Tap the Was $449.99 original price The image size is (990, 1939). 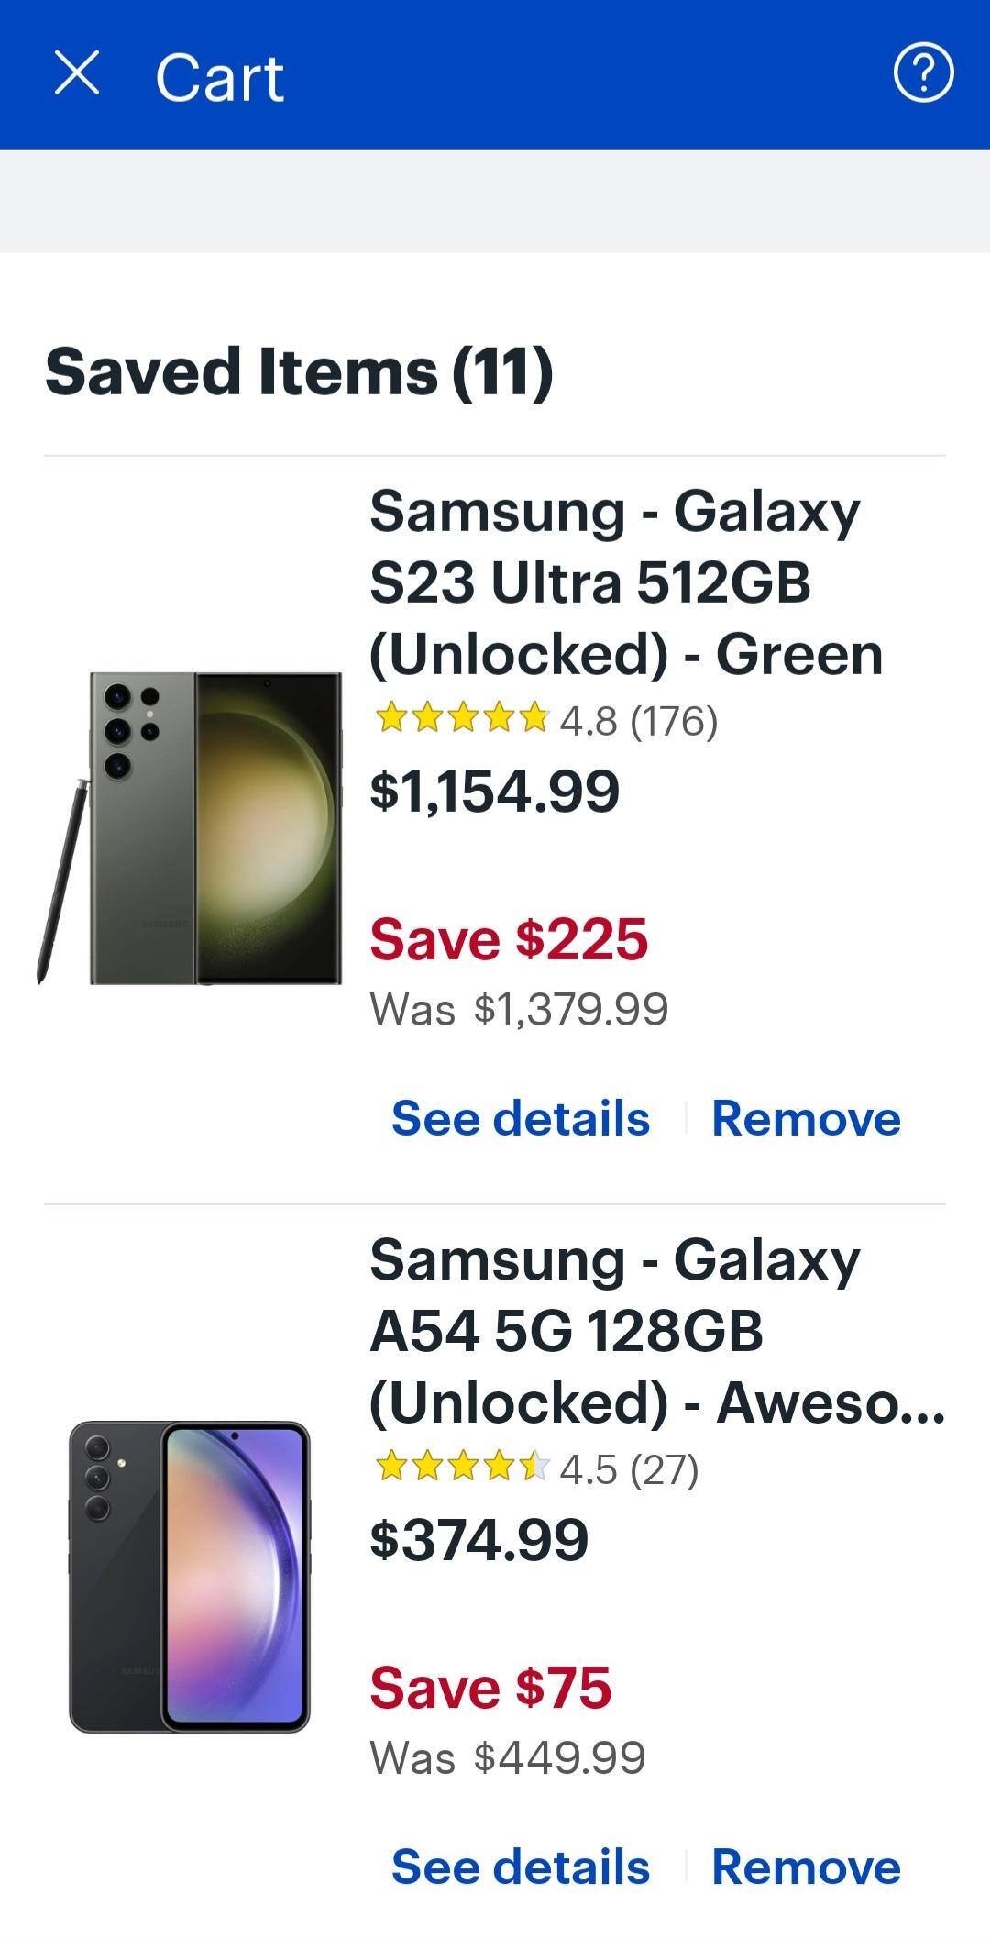[x=508, y=1758]
